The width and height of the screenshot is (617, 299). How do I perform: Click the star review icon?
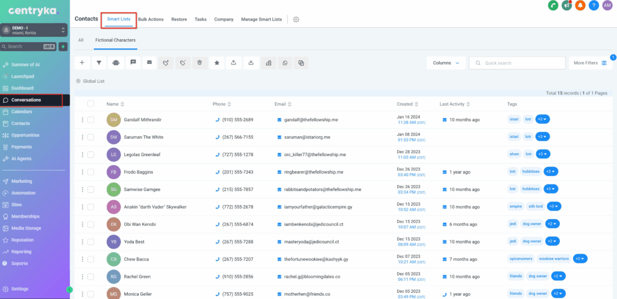(x=217, y=63)
